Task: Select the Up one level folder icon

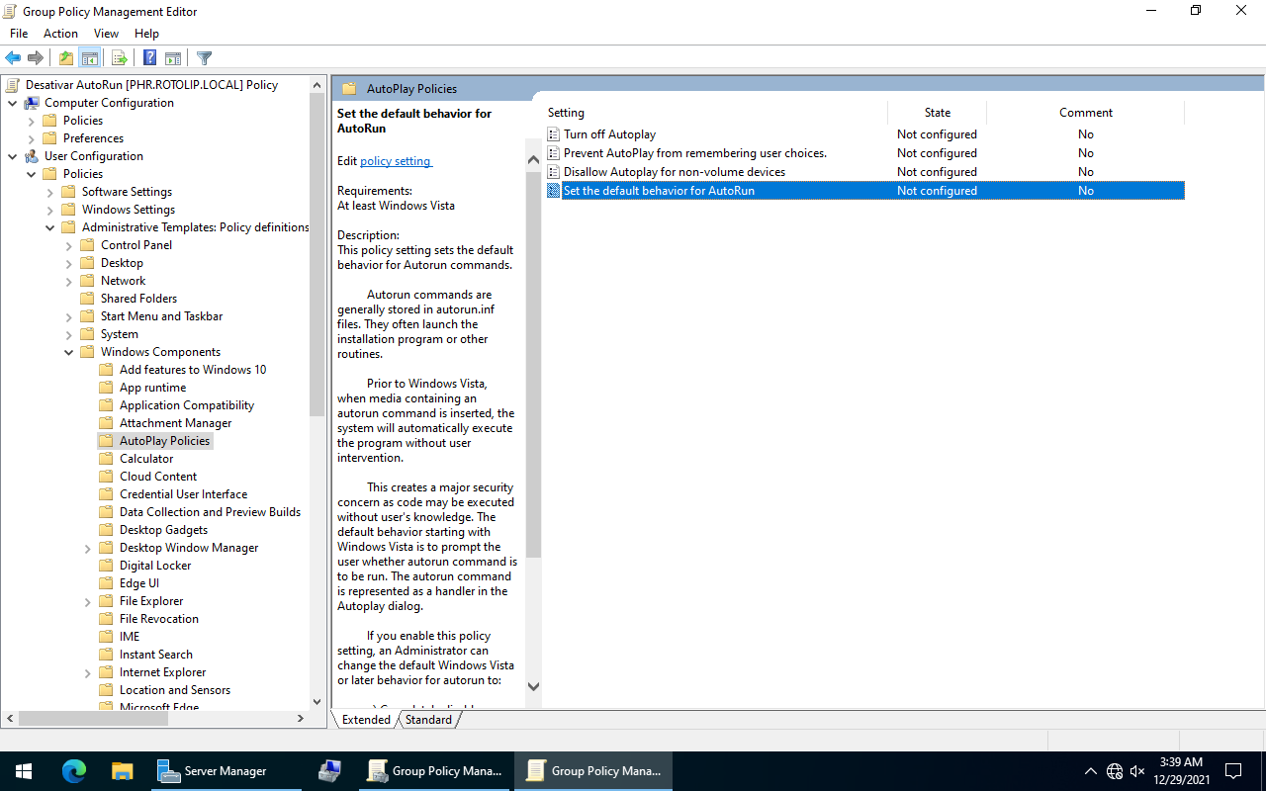Action: click(65, 57)
